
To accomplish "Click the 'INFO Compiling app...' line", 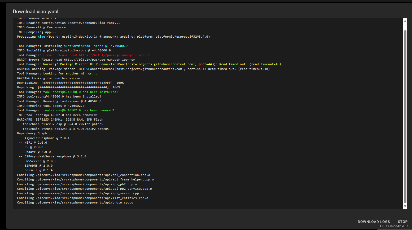I will pyautogui.click(x=37, y=32).
